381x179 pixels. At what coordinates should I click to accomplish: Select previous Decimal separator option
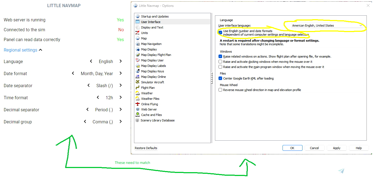(x=88, y=110)
